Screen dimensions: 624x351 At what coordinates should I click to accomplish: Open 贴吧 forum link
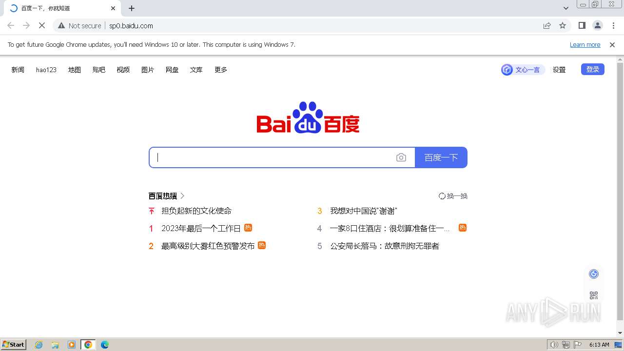click(x=99, y=70)
